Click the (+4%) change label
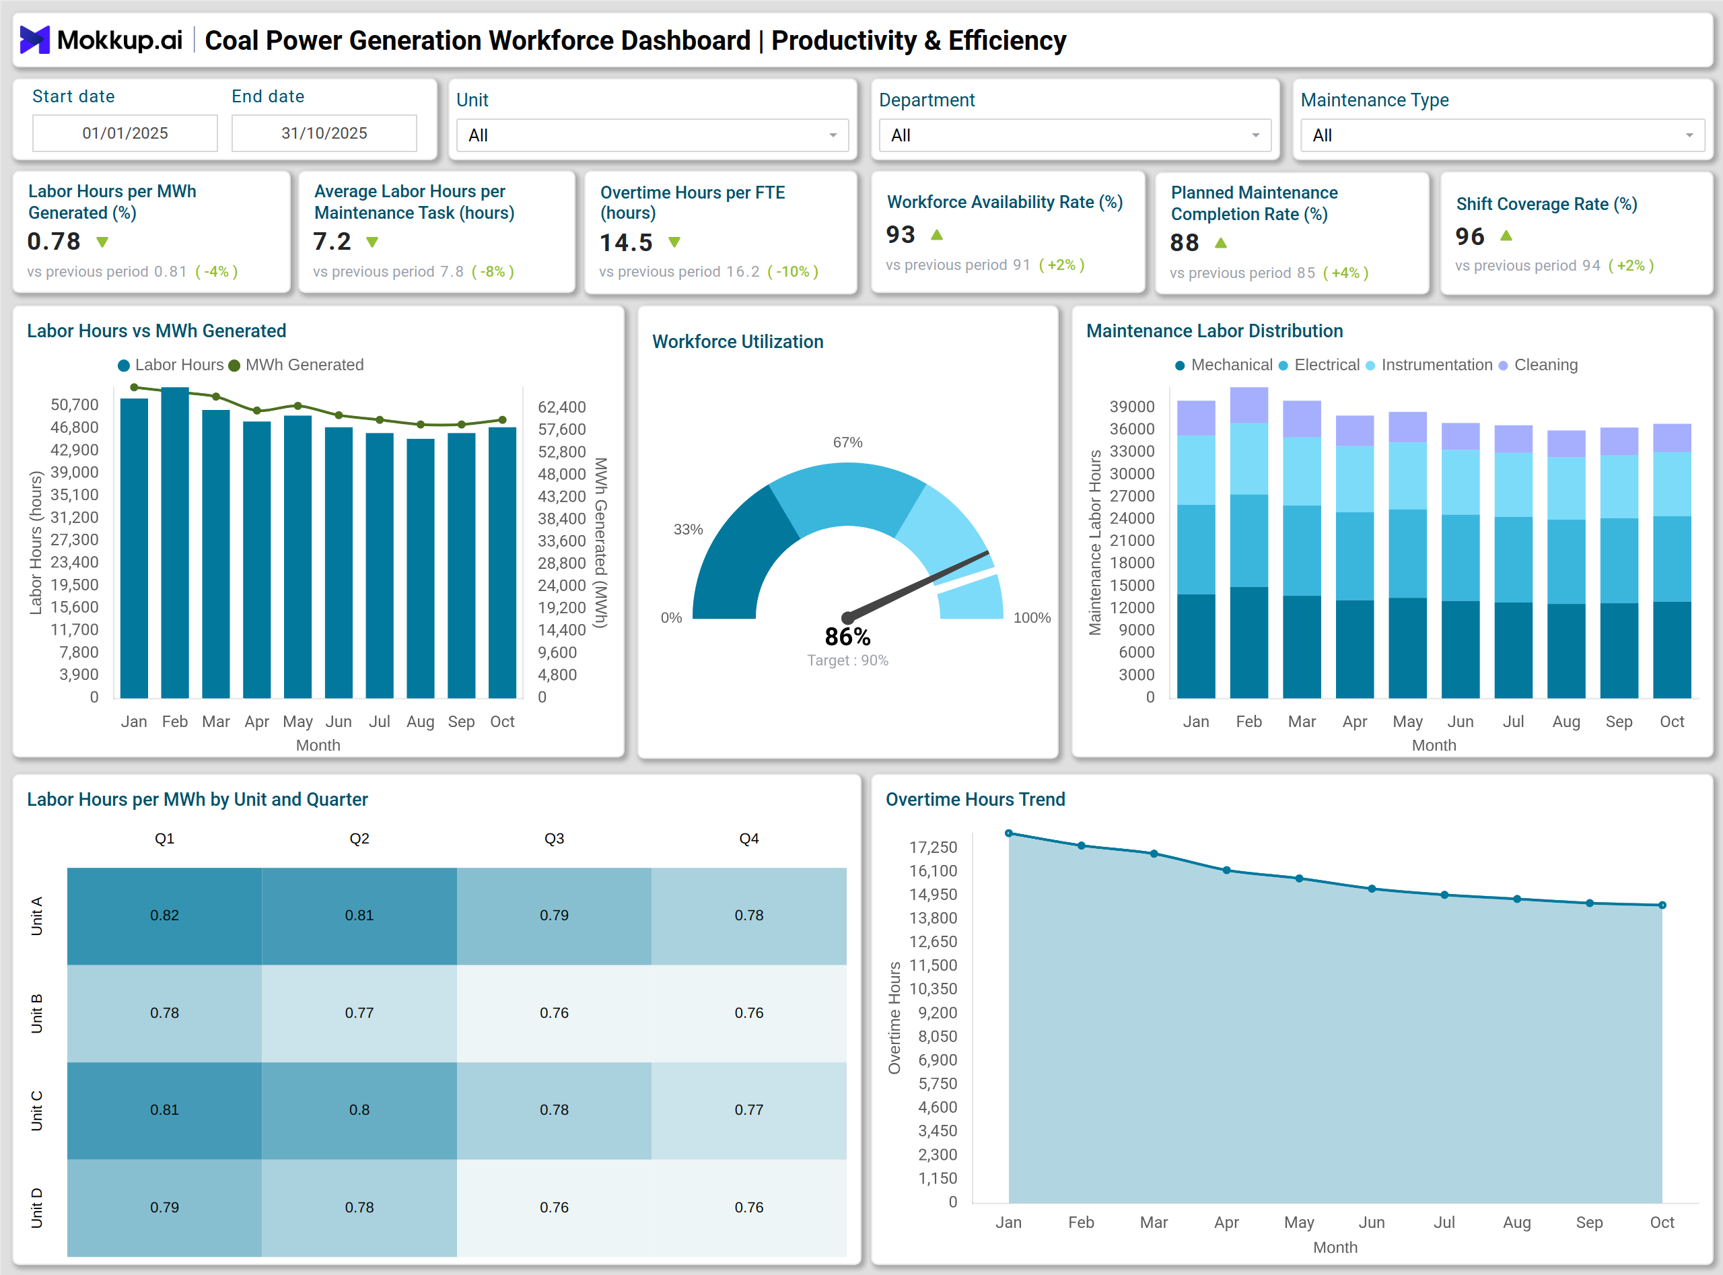Image resolution: width=1723 pixels, height=1275 pixels. coord(1345,273)
